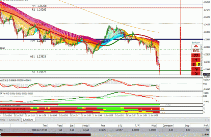Click the red dots icon above 64%

tap(196, 46)
